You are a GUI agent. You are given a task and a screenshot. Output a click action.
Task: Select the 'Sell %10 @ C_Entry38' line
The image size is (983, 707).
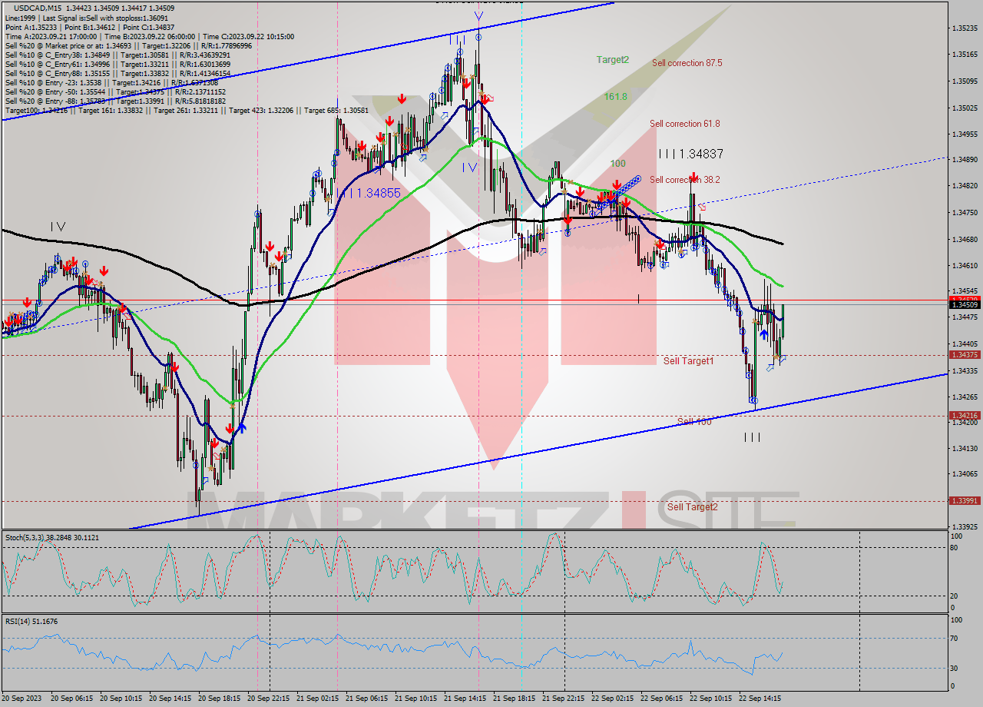[117, 55]
